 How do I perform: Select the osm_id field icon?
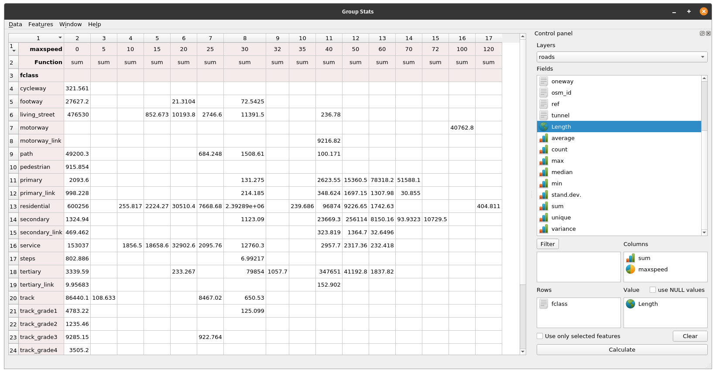(x=544, y=92)
